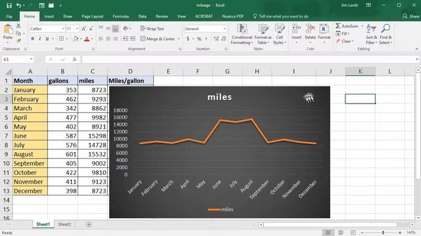421x236 pixels.
Task: Select column K header
Action: point(360,71)
